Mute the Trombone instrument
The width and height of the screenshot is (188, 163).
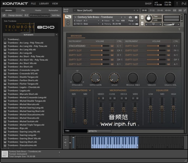coord(142,23)
